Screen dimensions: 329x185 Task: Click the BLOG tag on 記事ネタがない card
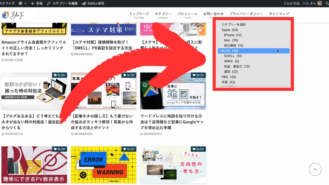point(59,75)
